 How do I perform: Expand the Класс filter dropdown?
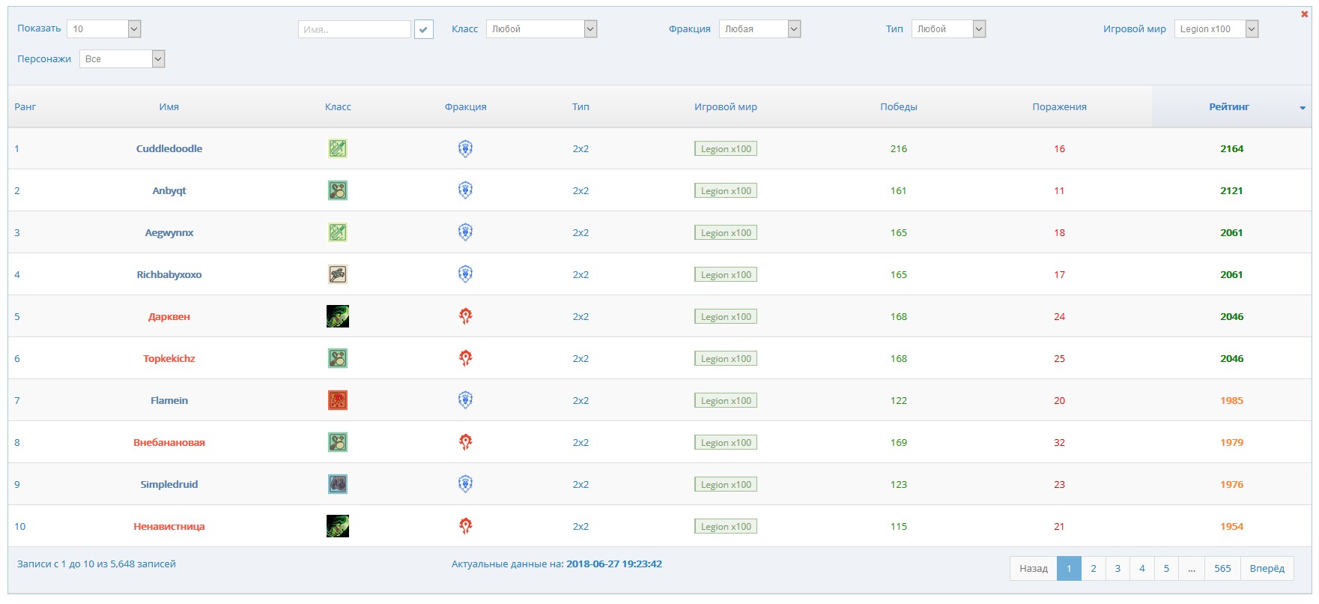(x=541, y=29)
